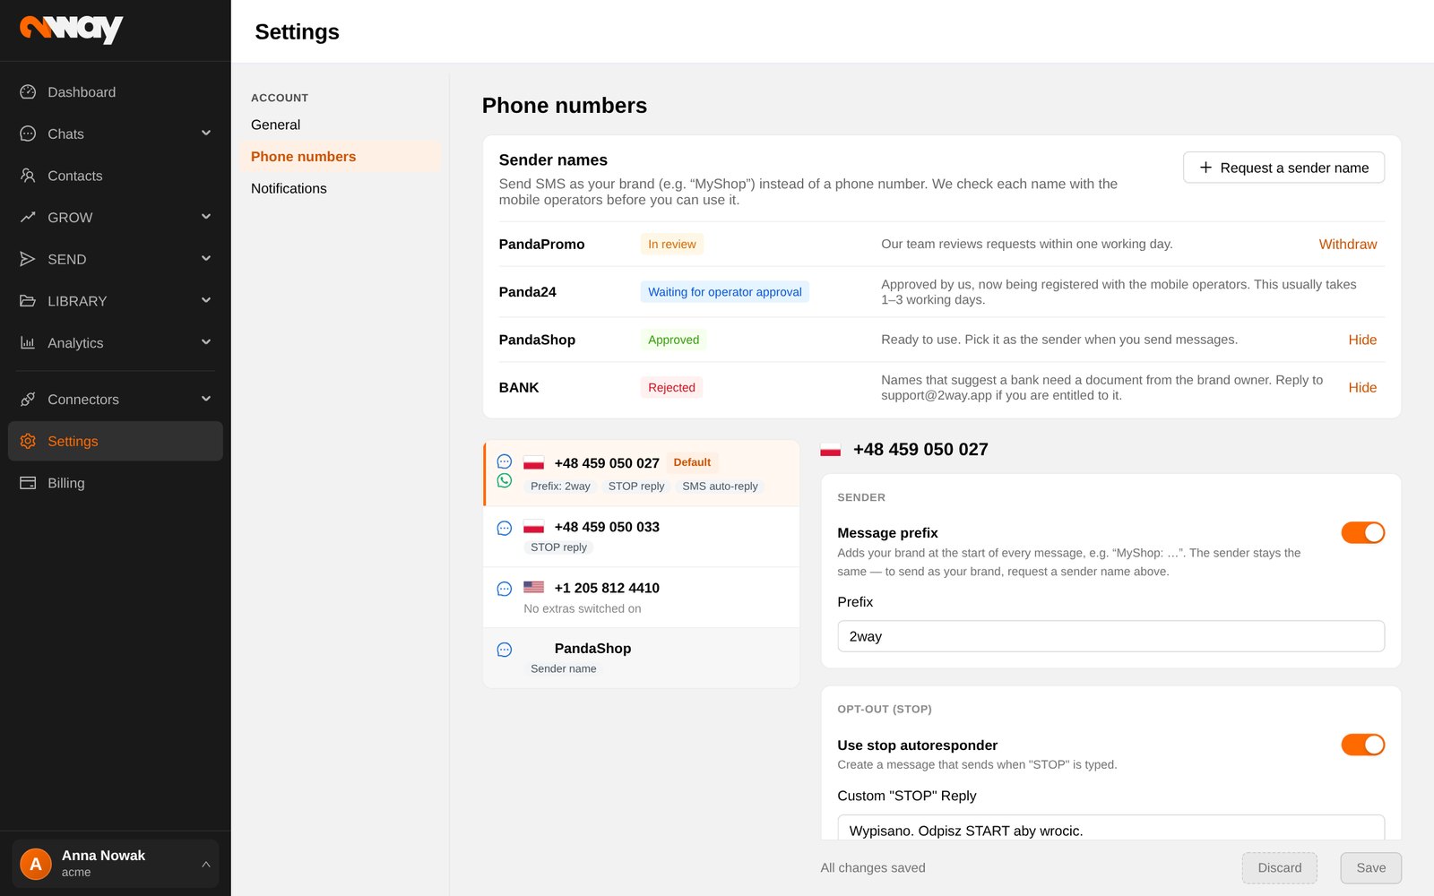
Task: Click the WhatsApp icon on +48 459 050 027
Action: point(505,481)
